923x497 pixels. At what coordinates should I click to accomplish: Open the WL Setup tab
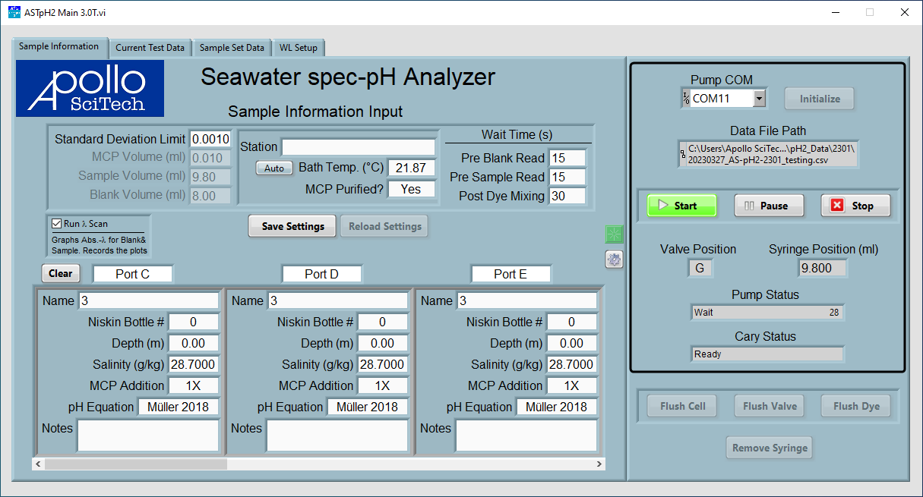pos(298,48)
